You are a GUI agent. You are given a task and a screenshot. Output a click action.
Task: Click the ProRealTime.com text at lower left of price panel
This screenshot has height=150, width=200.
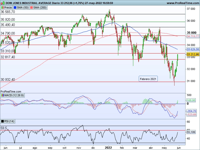(x=11, y=91)
